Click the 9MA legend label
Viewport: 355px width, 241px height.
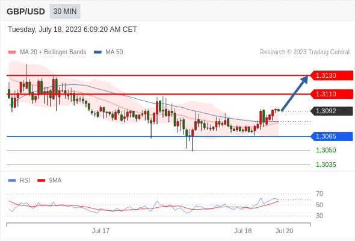tap(55, 181)
